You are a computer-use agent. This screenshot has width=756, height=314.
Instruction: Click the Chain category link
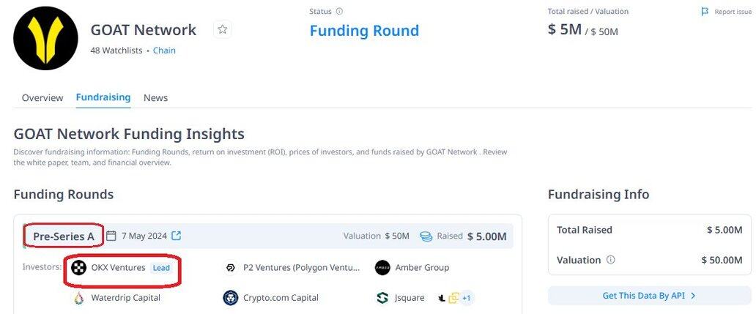164,50
